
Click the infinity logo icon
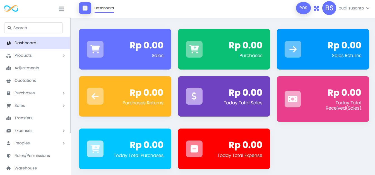(x=11, y=9)
